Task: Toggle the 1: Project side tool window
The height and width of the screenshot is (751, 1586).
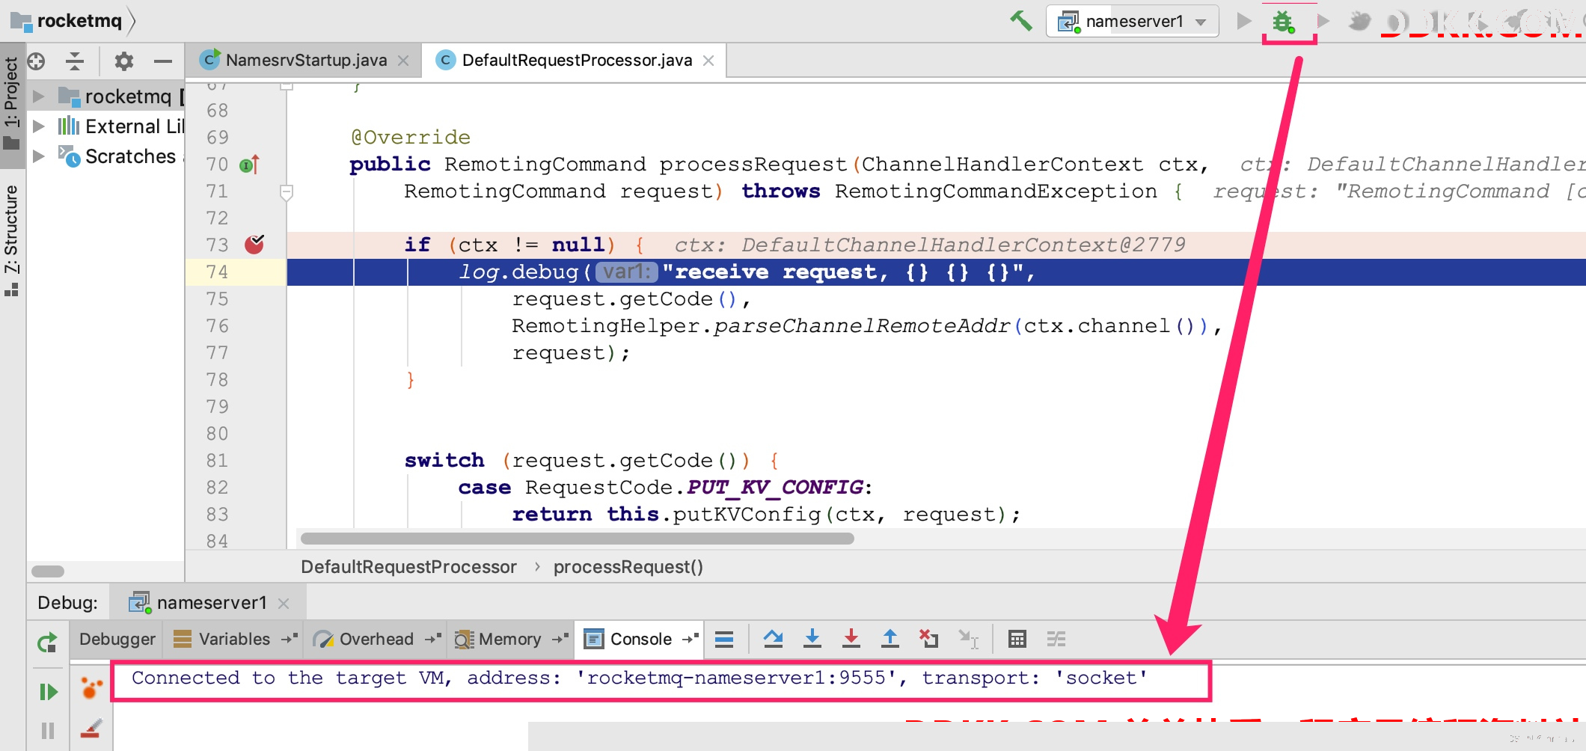Action: [x=11, y=103]
